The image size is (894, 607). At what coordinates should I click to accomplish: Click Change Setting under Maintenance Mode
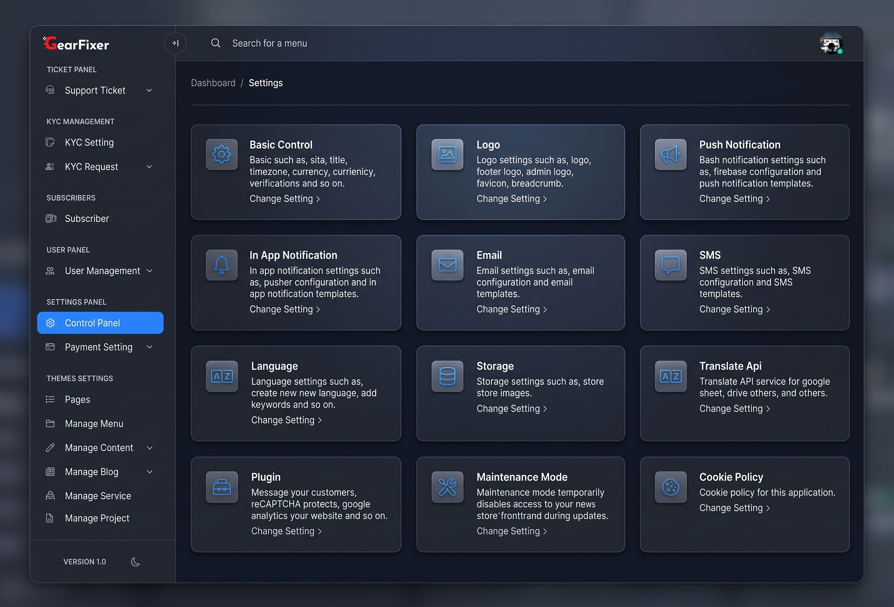click(511, 531)
